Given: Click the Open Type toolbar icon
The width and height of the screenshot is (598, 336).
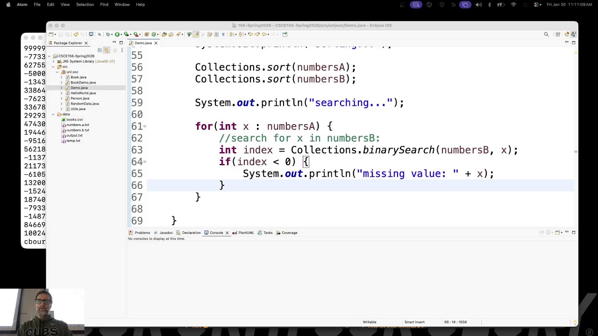Looking at the screenshot, I should tap(164, 34).
